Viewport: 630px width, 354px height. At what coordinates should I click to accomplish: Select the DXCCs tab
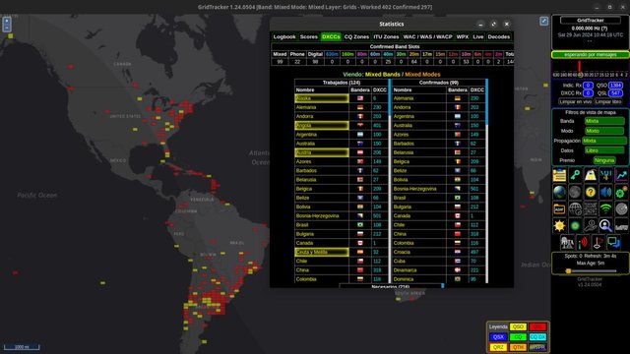pos(331,37)
